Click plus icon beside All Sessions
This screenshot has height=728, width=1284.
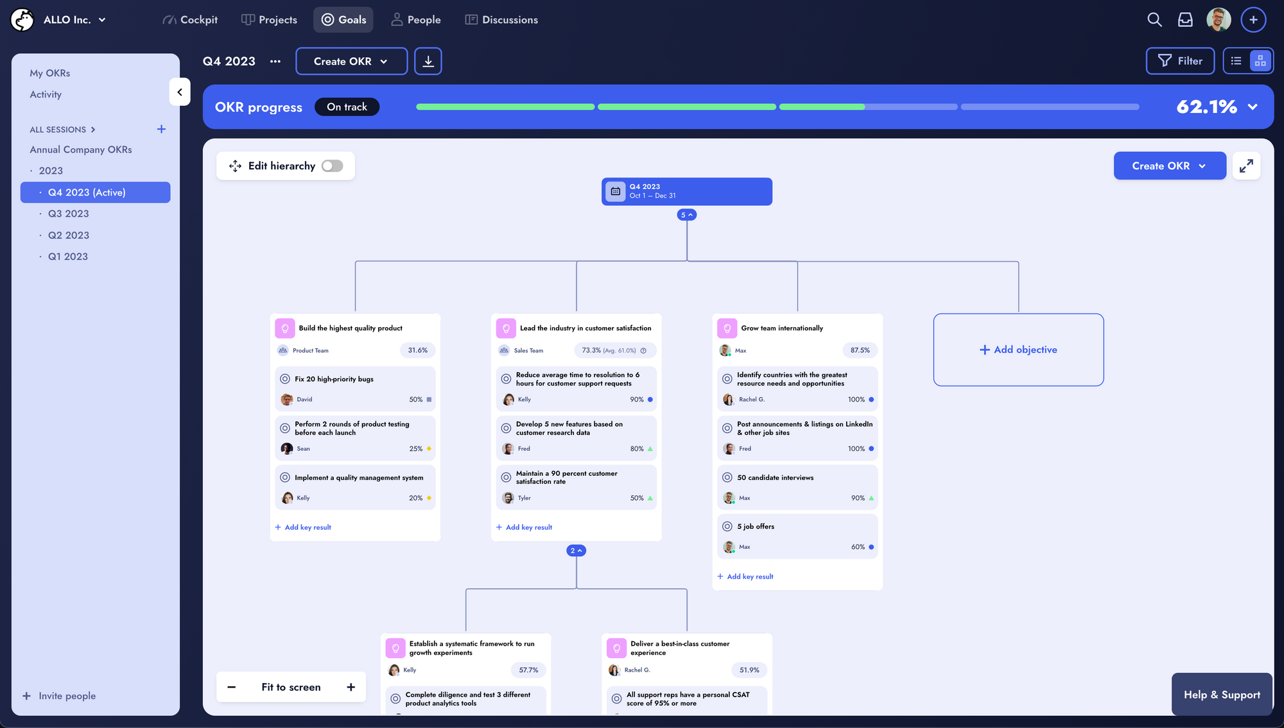click(x=161, y=130)
